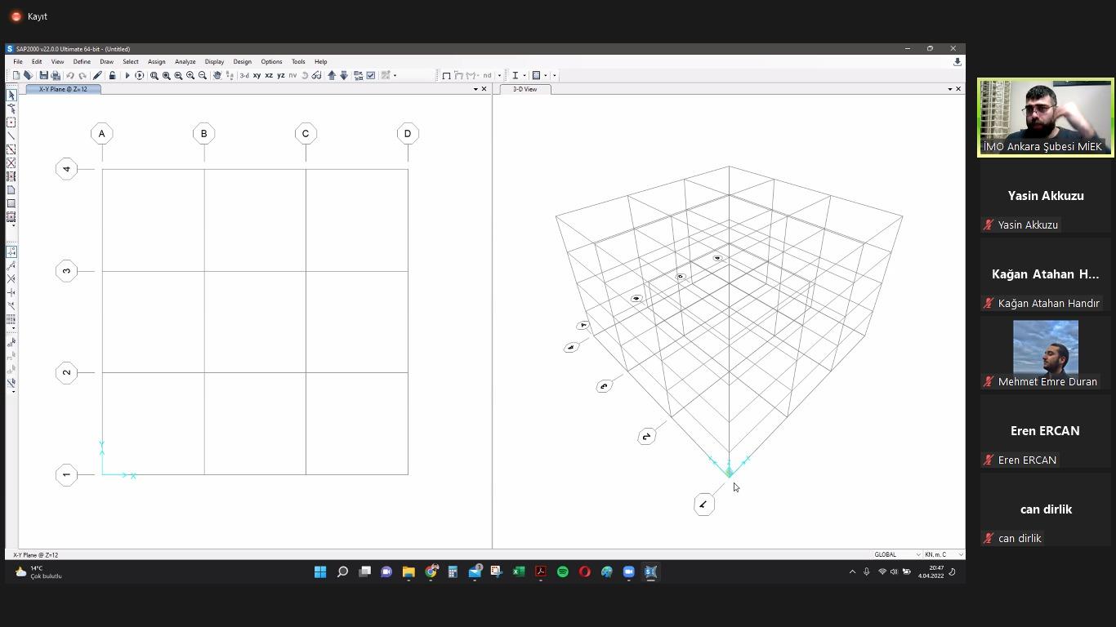
Task: Switch to xz plane view button
Action: (x=269, y=75)
